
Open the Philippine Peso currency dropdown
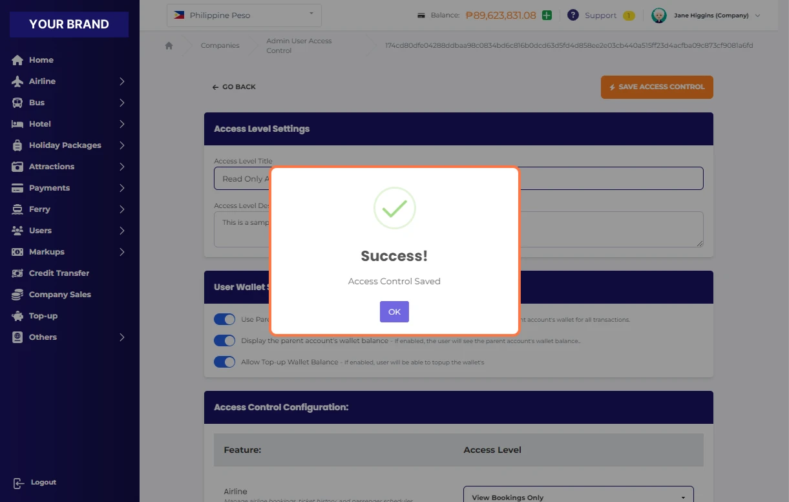244,15
